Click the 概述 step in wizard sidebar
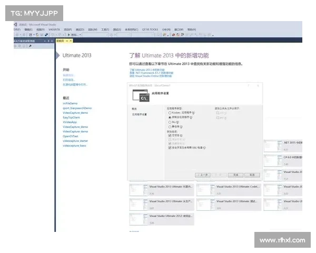This screenshot has width=316, height=253. 135,108
